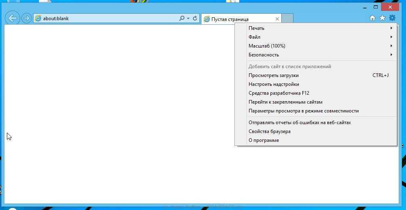
Task: Select О программе menu entry
Action: coord(264,140)
